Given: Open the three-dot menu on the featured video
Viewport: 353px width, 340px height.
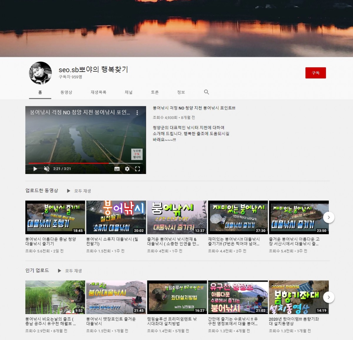Looking at the screenshot, I should coord(137,113).
